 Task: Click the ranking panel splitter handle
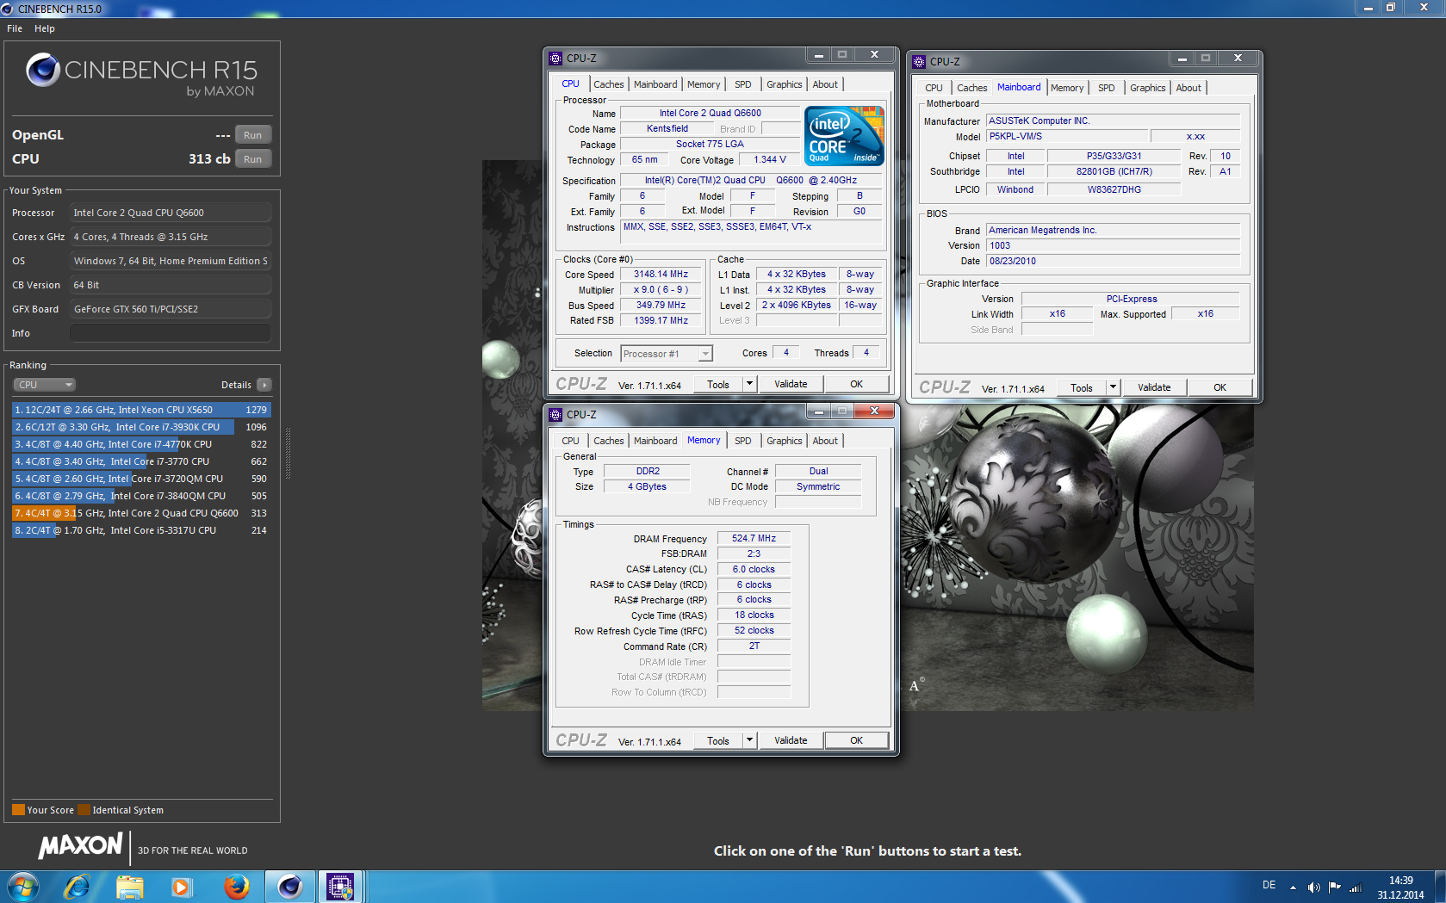point(288,454)
